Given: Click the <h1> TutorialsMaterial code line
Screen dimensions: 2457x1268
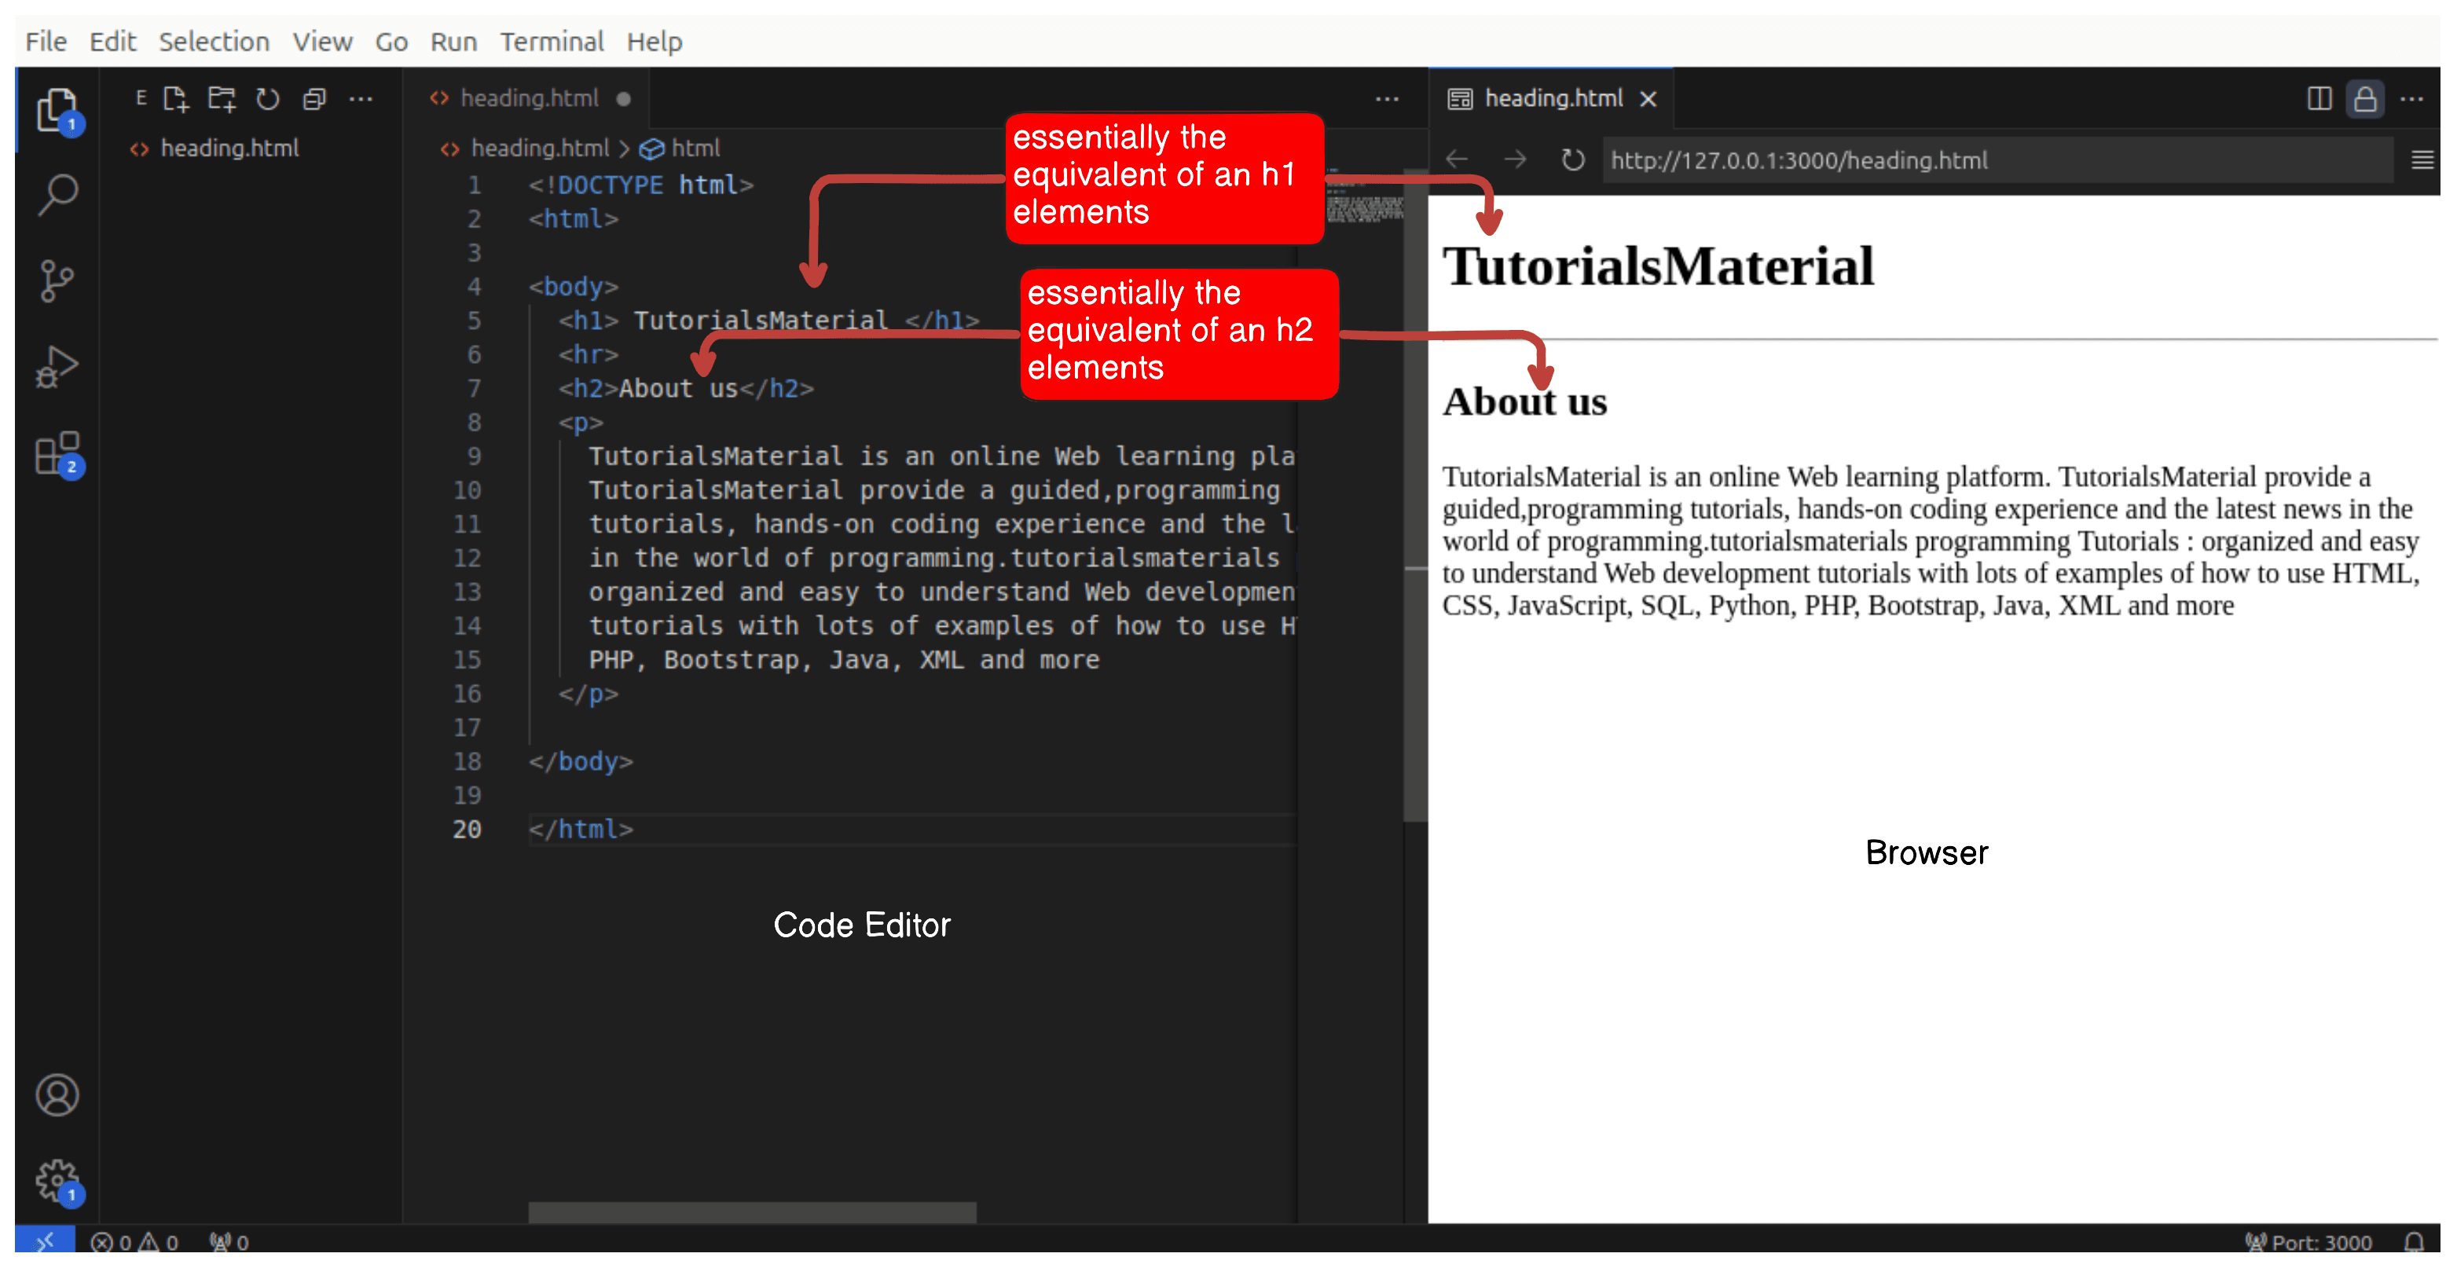Looking at the screenshot, I should coord(768,321).
